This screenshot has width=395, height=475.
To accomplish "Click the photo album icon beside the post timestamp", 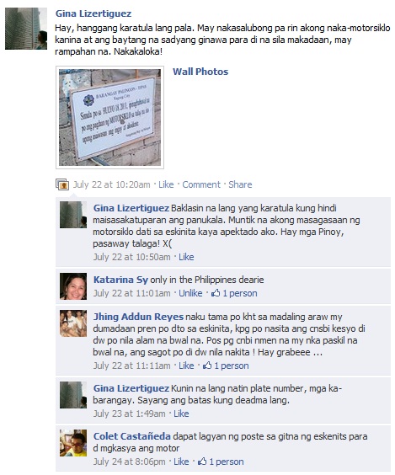I will [62, 184].
